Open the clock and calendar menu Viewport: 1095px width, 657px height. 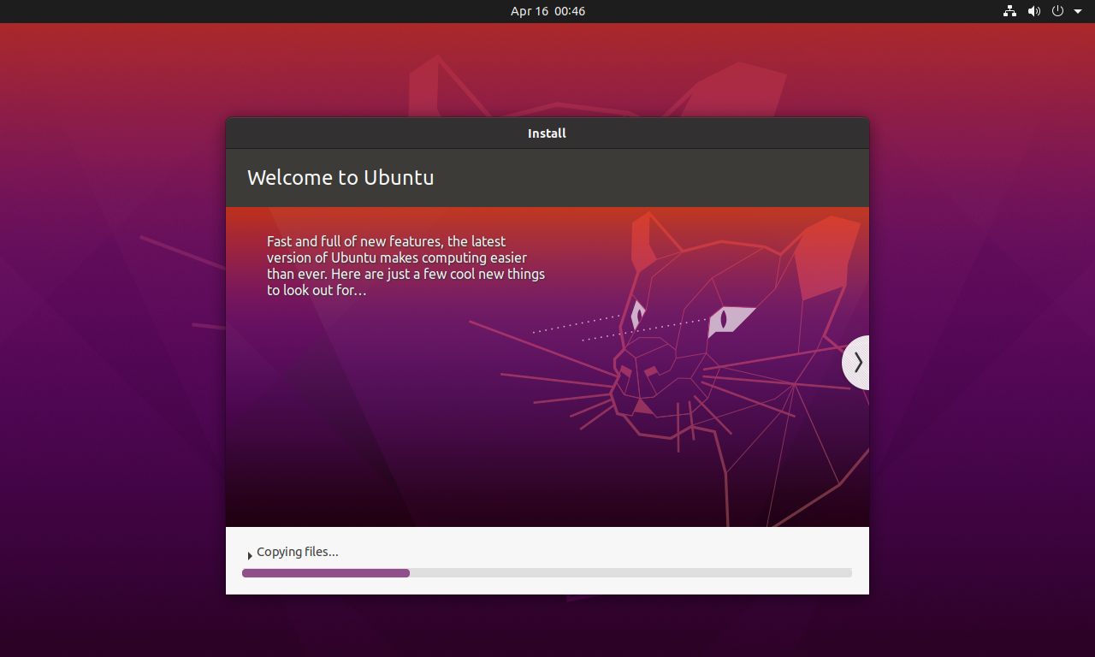547,11
